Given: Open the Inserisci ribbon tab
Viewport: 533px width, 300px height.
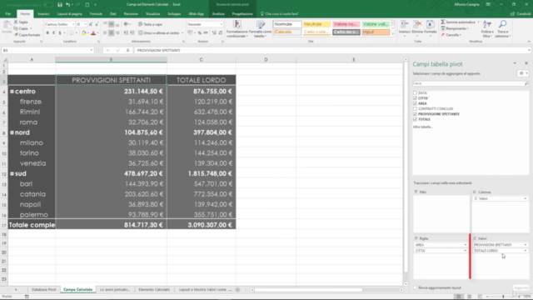Looking at the screenshot, I should coord(43,14).
